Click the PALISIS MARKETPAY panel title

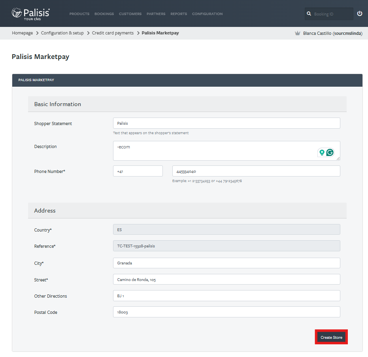[36, 80]
